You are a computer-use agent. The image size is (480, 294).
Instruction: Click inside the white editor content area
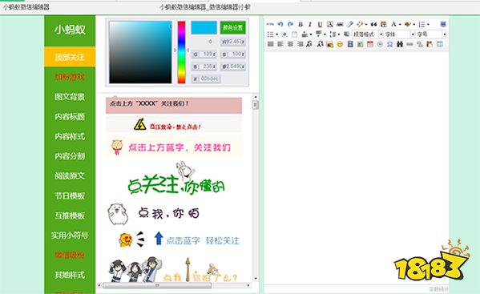pos(357,167)
